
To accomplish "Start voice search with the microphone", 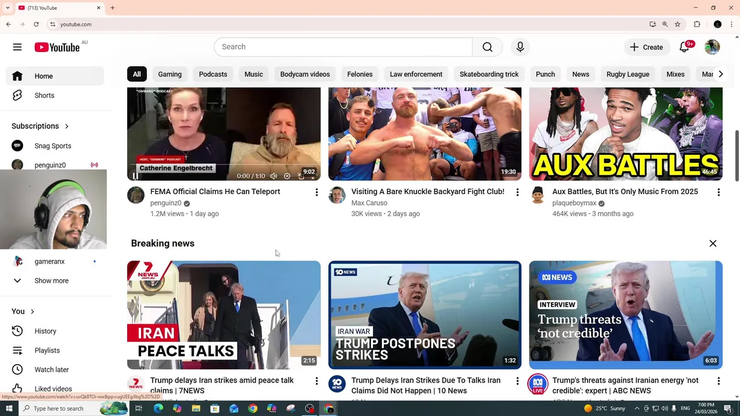I will 520,47.
